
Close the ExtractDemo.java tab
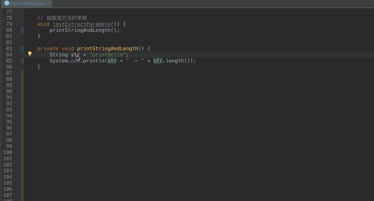tap(49, 3)
